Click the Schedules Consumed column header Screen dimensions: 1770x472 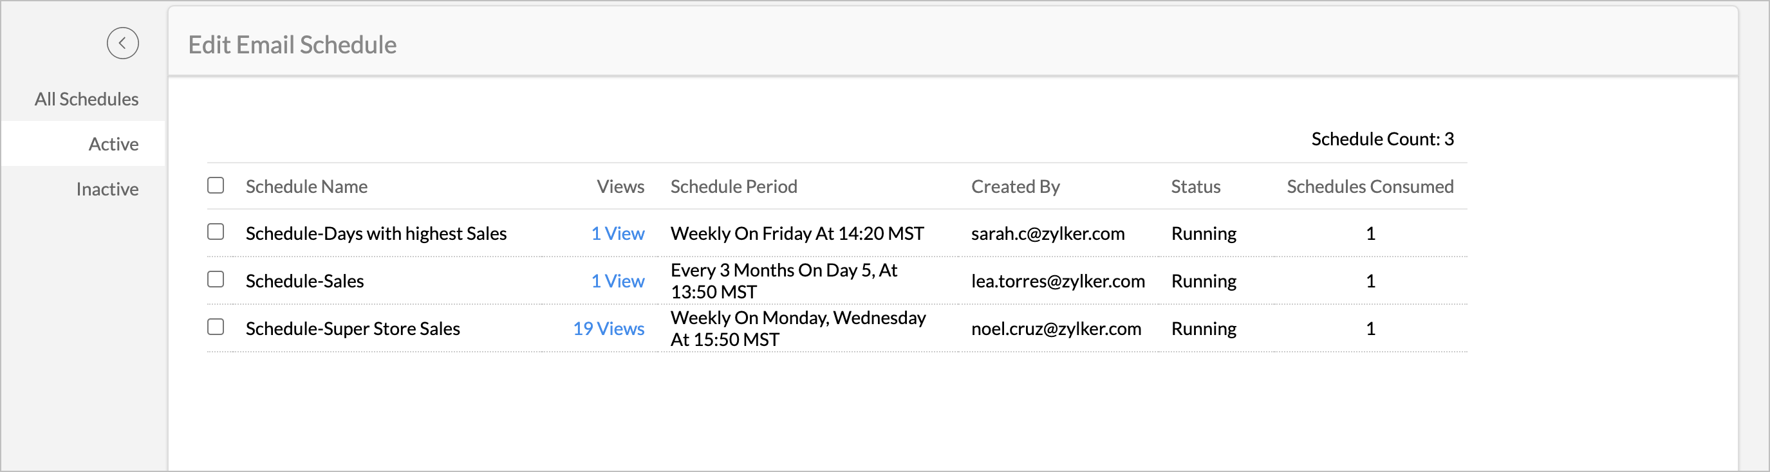[x=1370, y=186]
